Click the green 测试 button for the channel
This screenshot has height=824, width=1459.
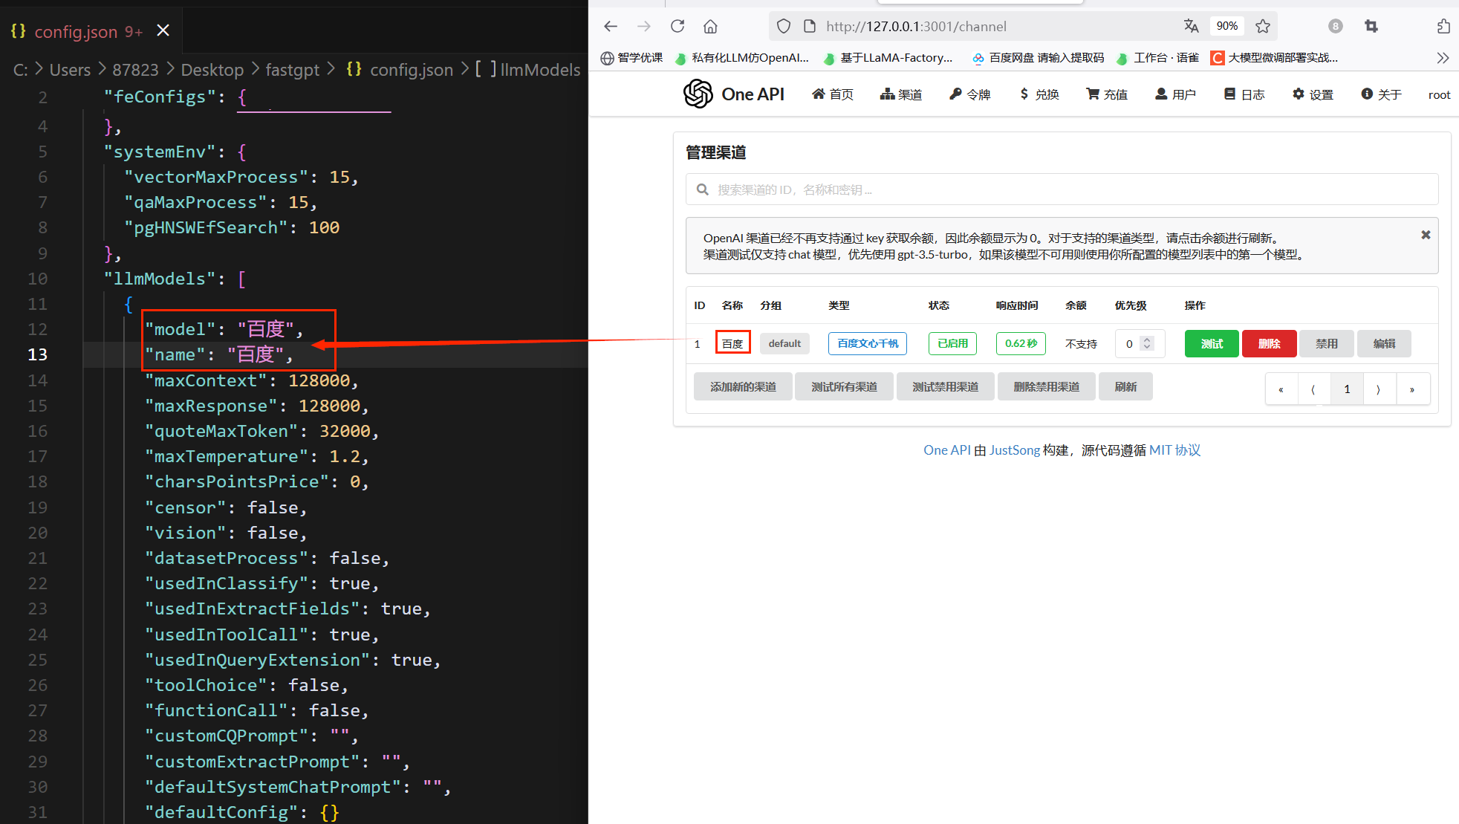tap(1212, 343)
